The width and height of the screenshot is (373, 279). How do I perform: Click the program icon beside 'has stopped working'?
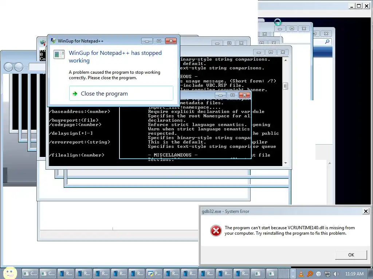(x=59, y=54)
